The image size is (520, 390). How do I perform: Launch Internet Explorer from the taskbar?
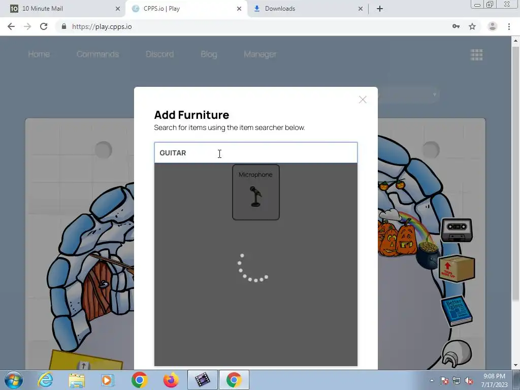(45, 380)
